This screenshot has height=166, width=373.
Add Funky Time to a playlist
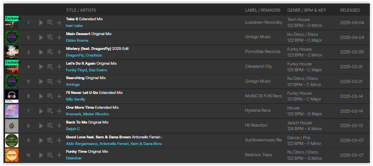(x=59, y=155)
